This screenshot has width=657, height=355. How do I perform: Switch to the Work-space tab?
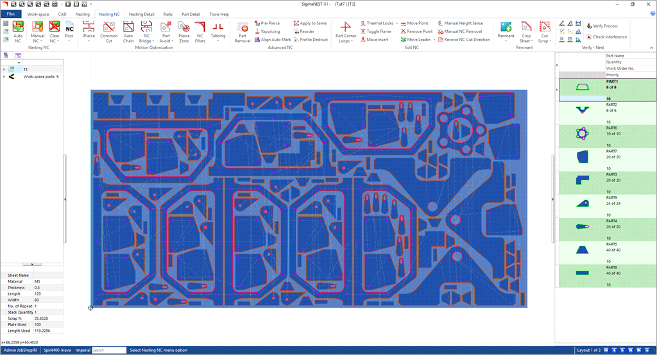[x=38, y=14]
